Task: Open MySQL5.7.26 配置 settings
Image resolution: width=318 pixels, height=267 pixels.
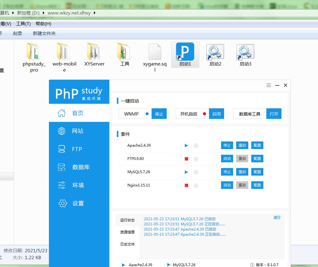Action: [x=257, y=172]
